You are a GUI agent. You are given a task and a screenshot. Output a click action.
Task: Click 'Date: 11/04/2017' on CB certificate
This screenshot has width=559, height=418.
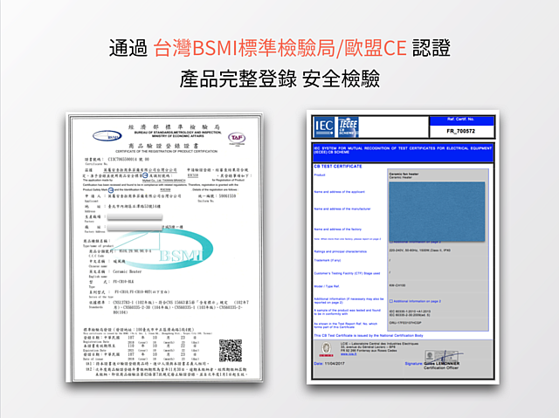click(329, 364)
